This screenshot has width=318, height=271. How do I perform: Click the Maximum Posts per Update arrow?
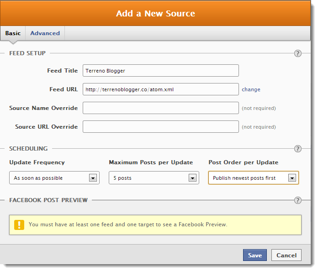pos(192,178)
